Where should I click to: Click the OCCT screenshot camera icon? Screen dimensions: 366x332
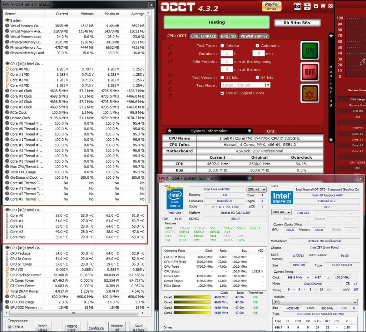click(x=297, y=6)
